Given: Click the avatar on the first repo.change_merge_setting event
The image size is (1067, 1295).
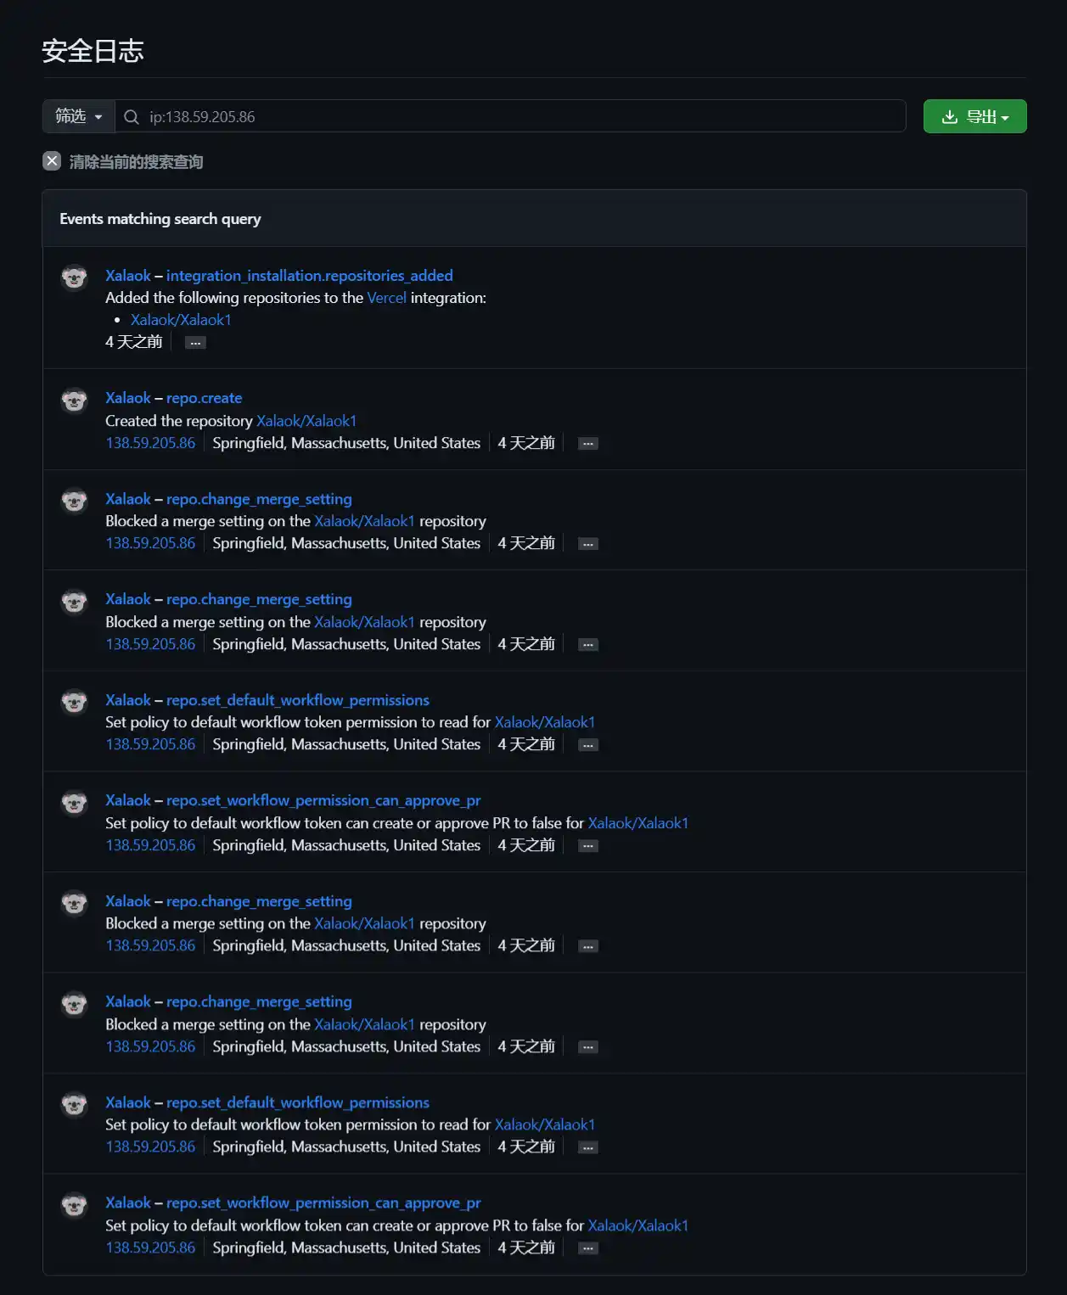Looking at the screenshot, I should (x=74, y=501).
